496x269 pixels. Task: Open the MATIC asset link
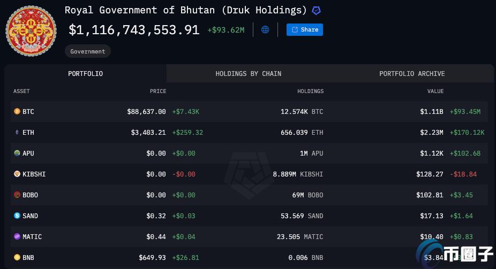pyautogui.click(x=32, y=236)
